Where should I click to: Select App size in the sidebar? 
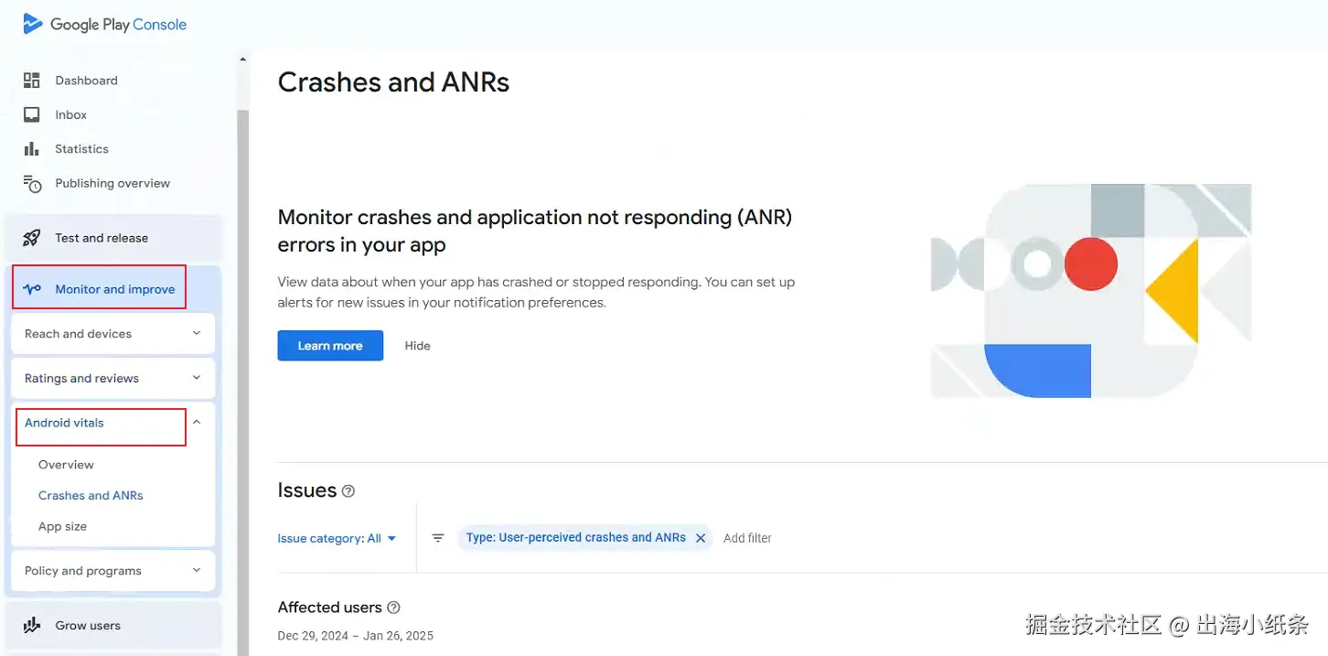(62, 527)
